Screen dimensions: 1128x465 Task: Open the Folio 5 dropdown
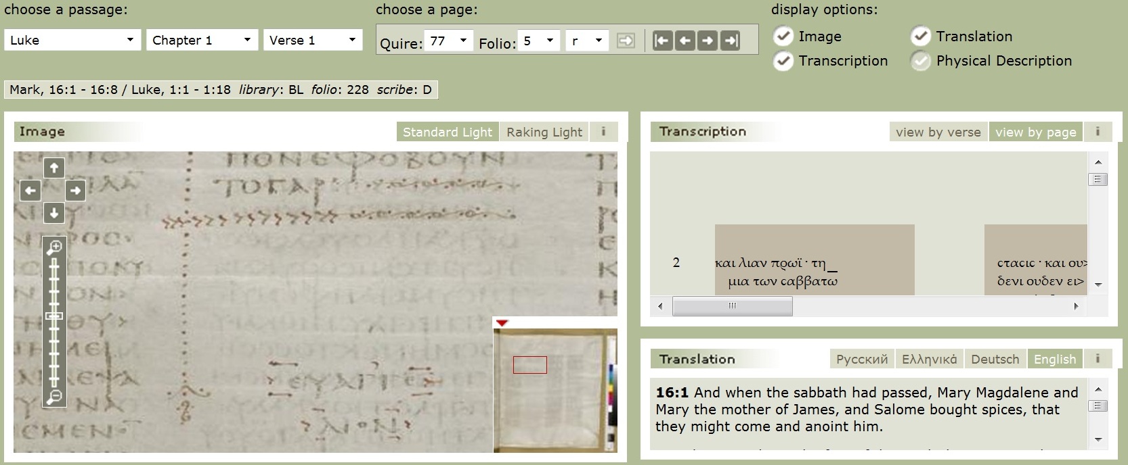point(538,41)
